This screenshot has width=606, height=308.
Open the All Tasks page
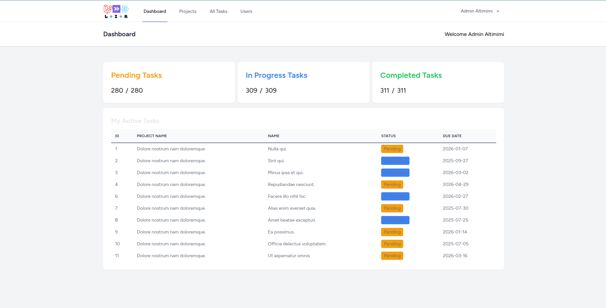(x=218, y=11)
